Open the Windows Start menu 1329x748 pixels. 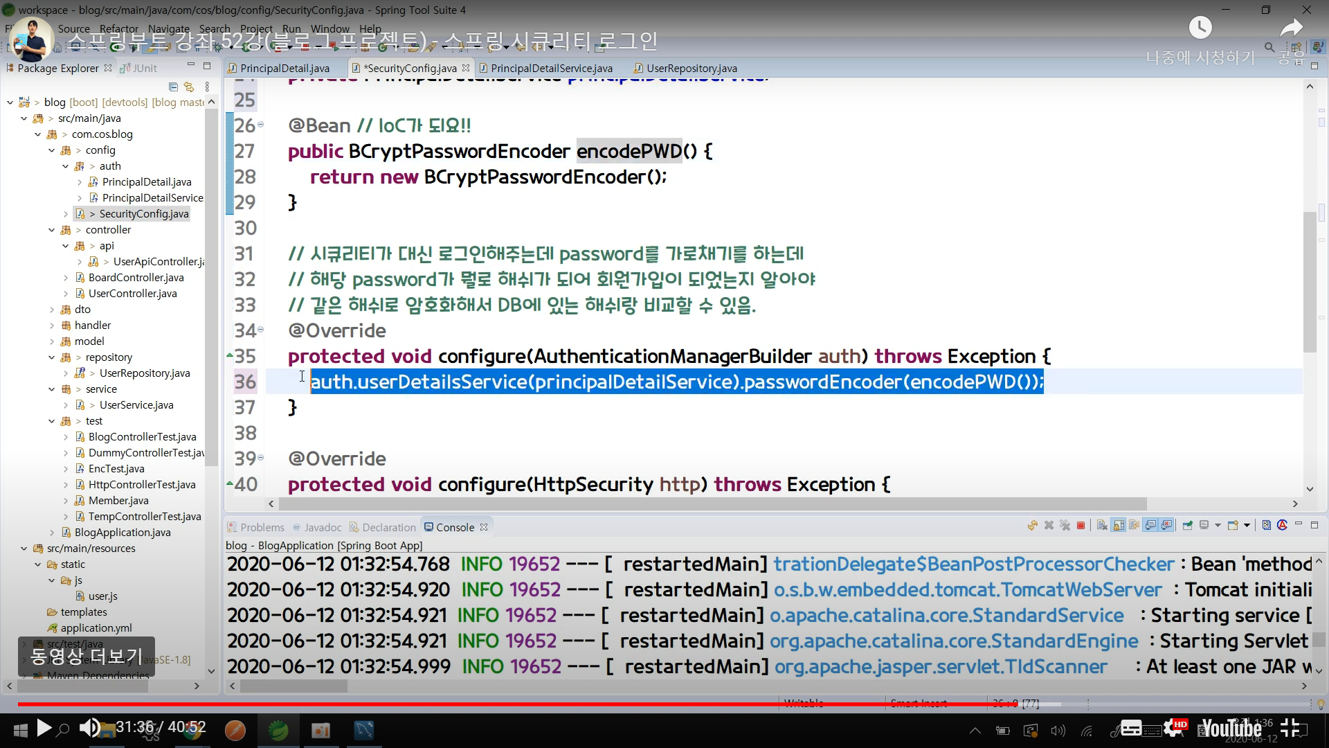tap(20, 730)
